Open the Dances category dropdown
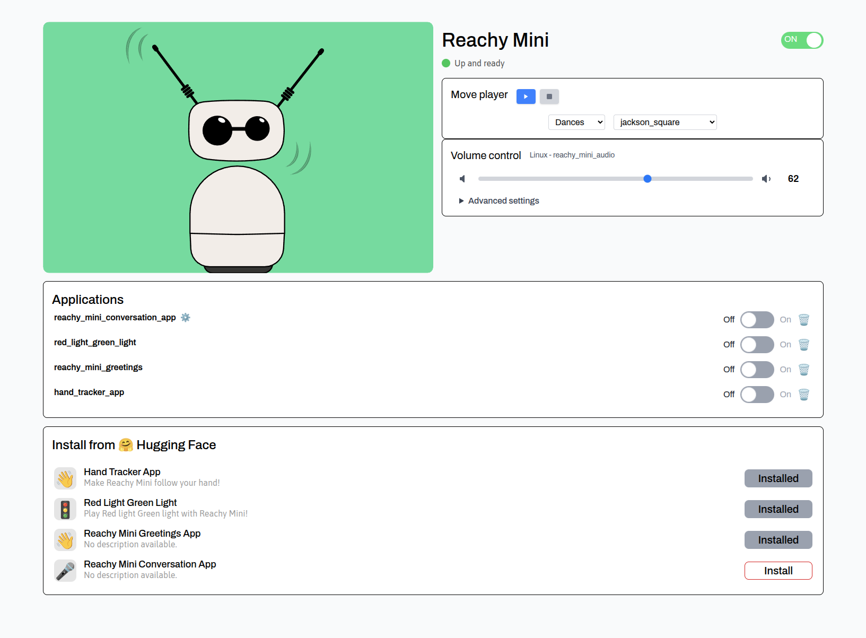Image resolution: width=866 pixels, height=638 pixels. point(576,122)
